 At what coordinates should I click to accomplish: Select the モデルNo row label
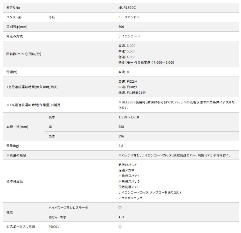(13, 8)
